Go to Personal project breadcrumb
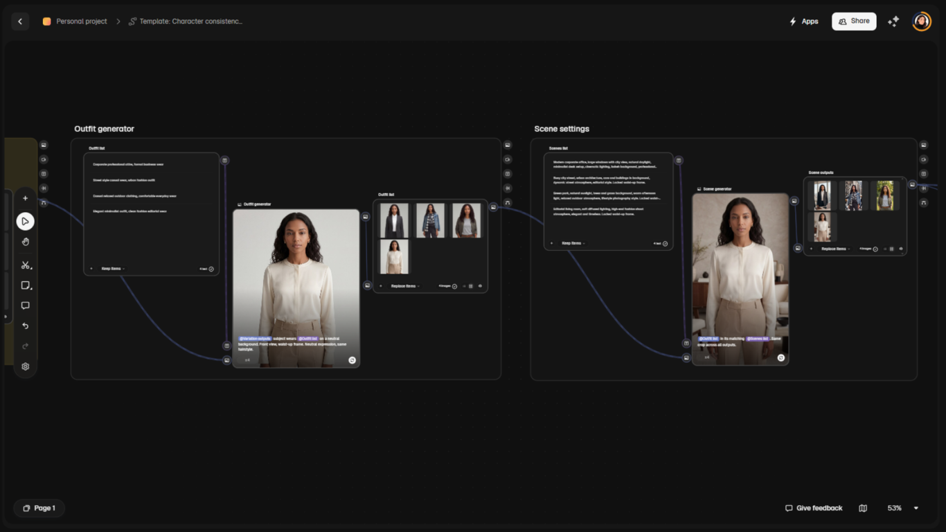The width and height of the screenshot is (946, 532). (x=81, y=21)
